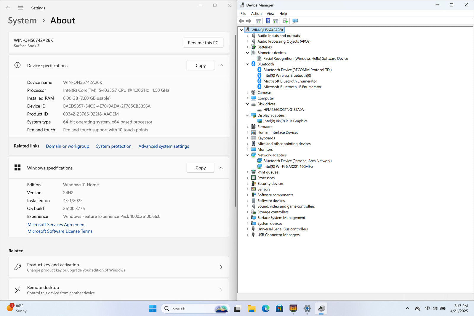Select the Intel(R) Iris(R) Plus Graphics device
The width and height of the screenshot is (474, 316).
tap(285, 121)
